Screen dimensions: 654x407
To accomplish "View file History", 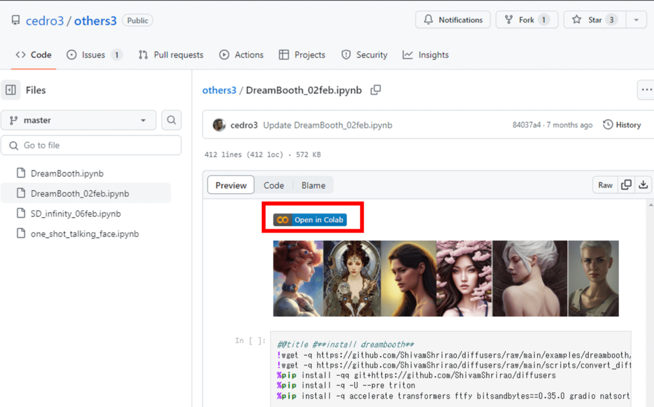I will [x=622, y=125].
